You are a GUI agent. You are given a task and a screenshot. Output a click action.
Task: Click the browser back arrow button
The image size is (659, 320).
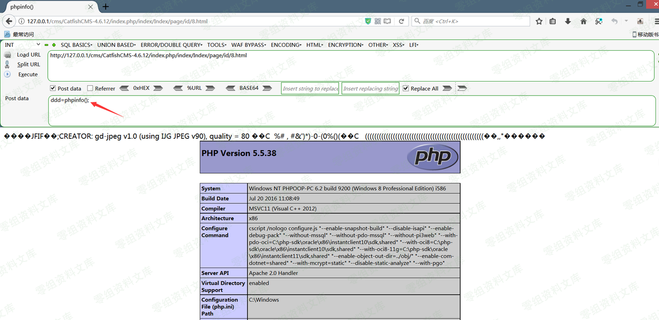[8, 21]
